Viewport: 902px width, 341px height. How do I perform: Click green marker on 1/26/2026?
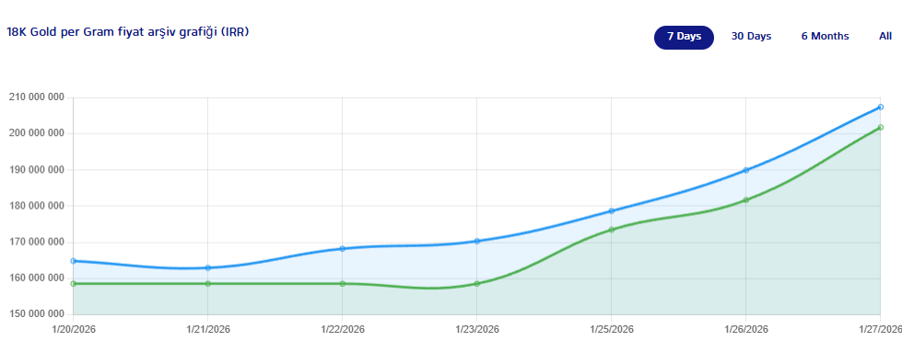pos(746,199)
